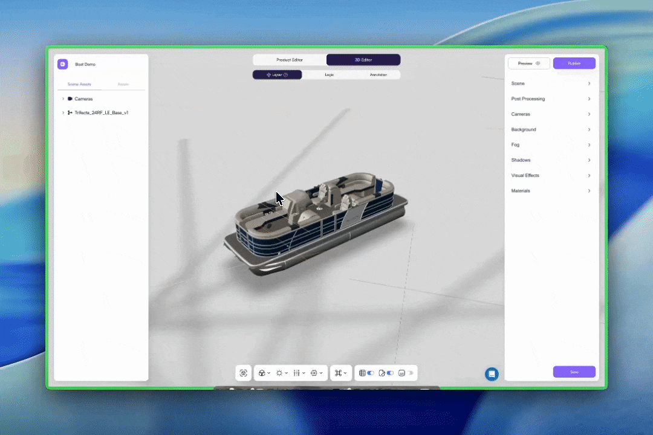Click the purple Boat Demo app logo

click(62, 64)
